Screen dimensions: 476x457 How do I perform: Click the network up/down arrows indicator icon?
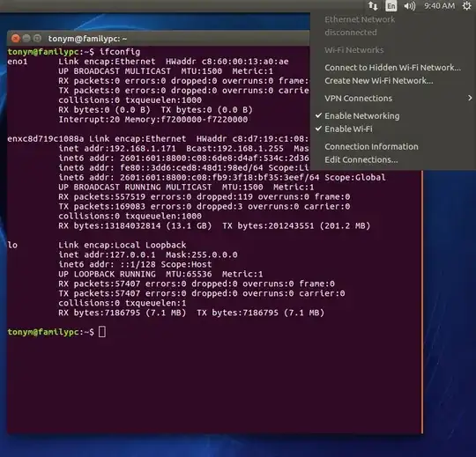373,6
